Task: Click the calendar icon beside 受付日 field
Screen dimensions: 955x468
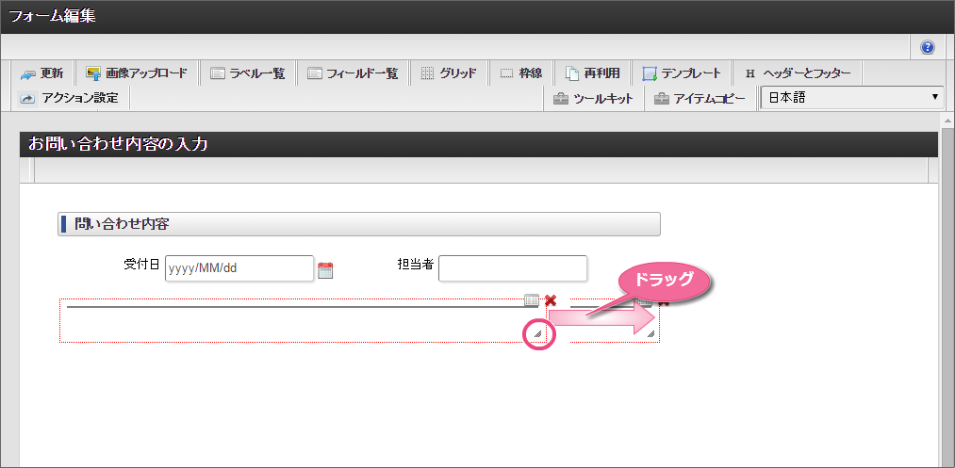Action: 326,270
